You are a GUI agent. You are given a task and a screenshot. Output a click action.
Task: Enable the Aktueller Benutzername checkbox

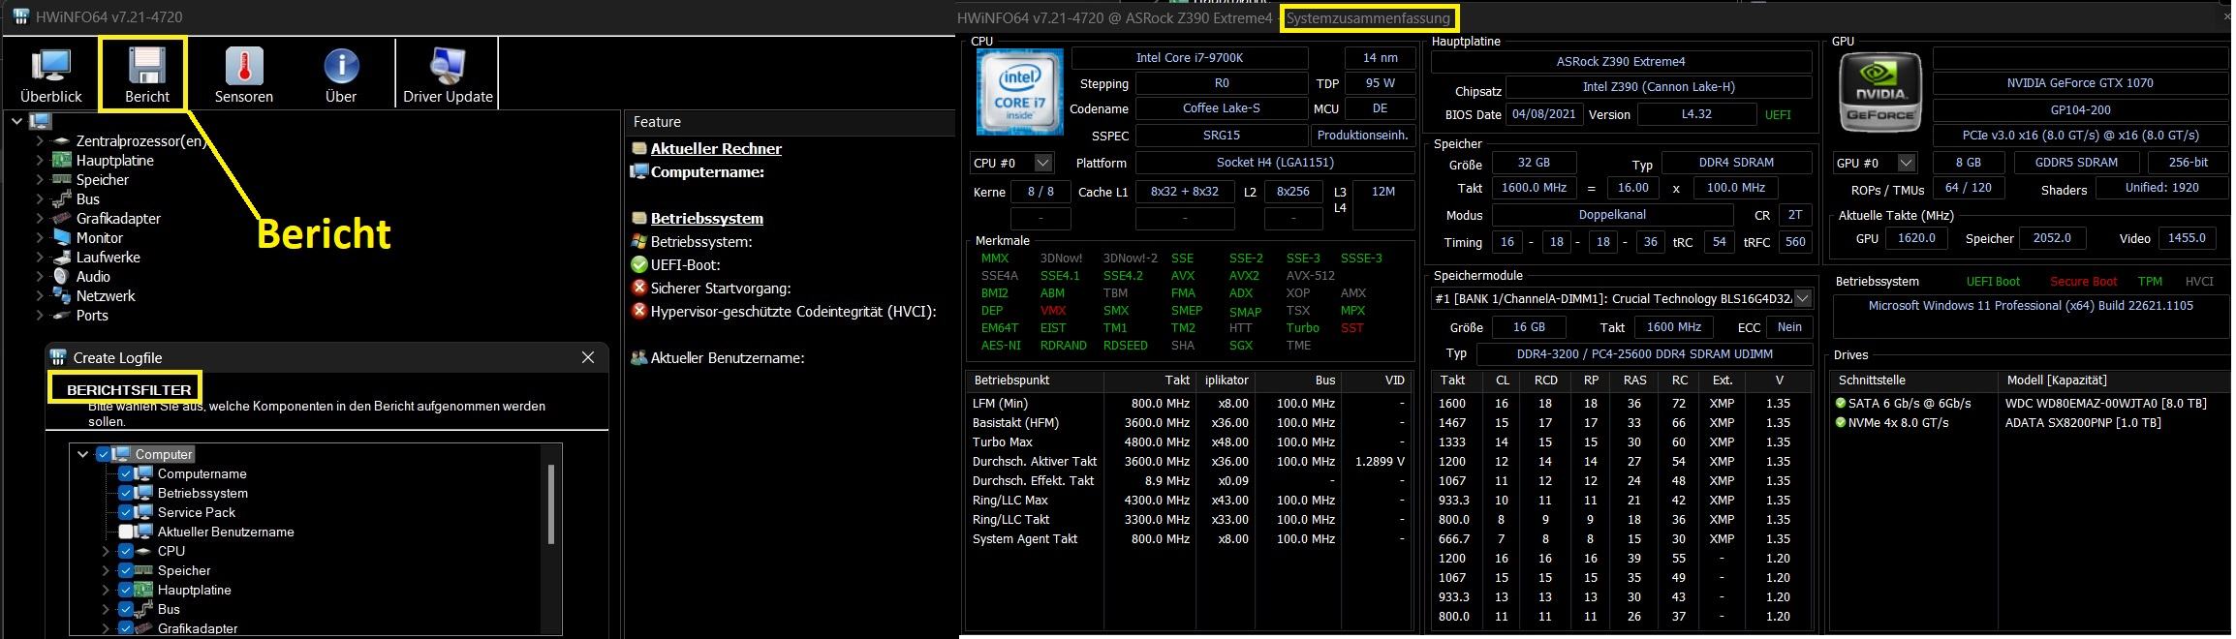(125, 532)
